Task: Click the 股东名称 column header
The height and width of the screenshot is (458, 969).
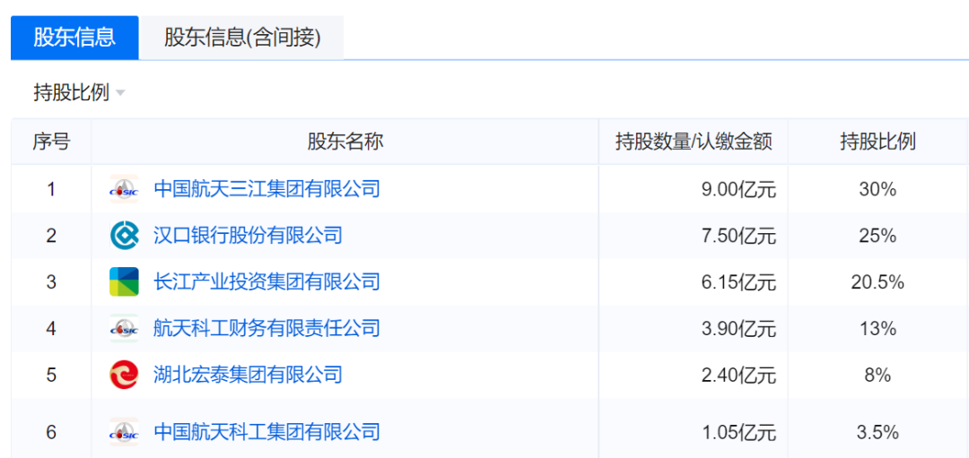Action: tap(345, 142)
